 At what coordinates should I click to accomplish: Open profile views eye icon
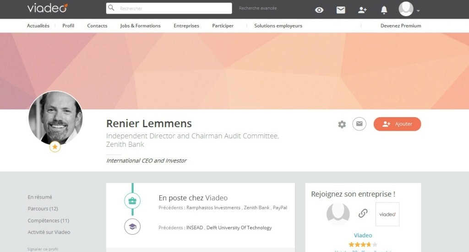tap(319, 10)
